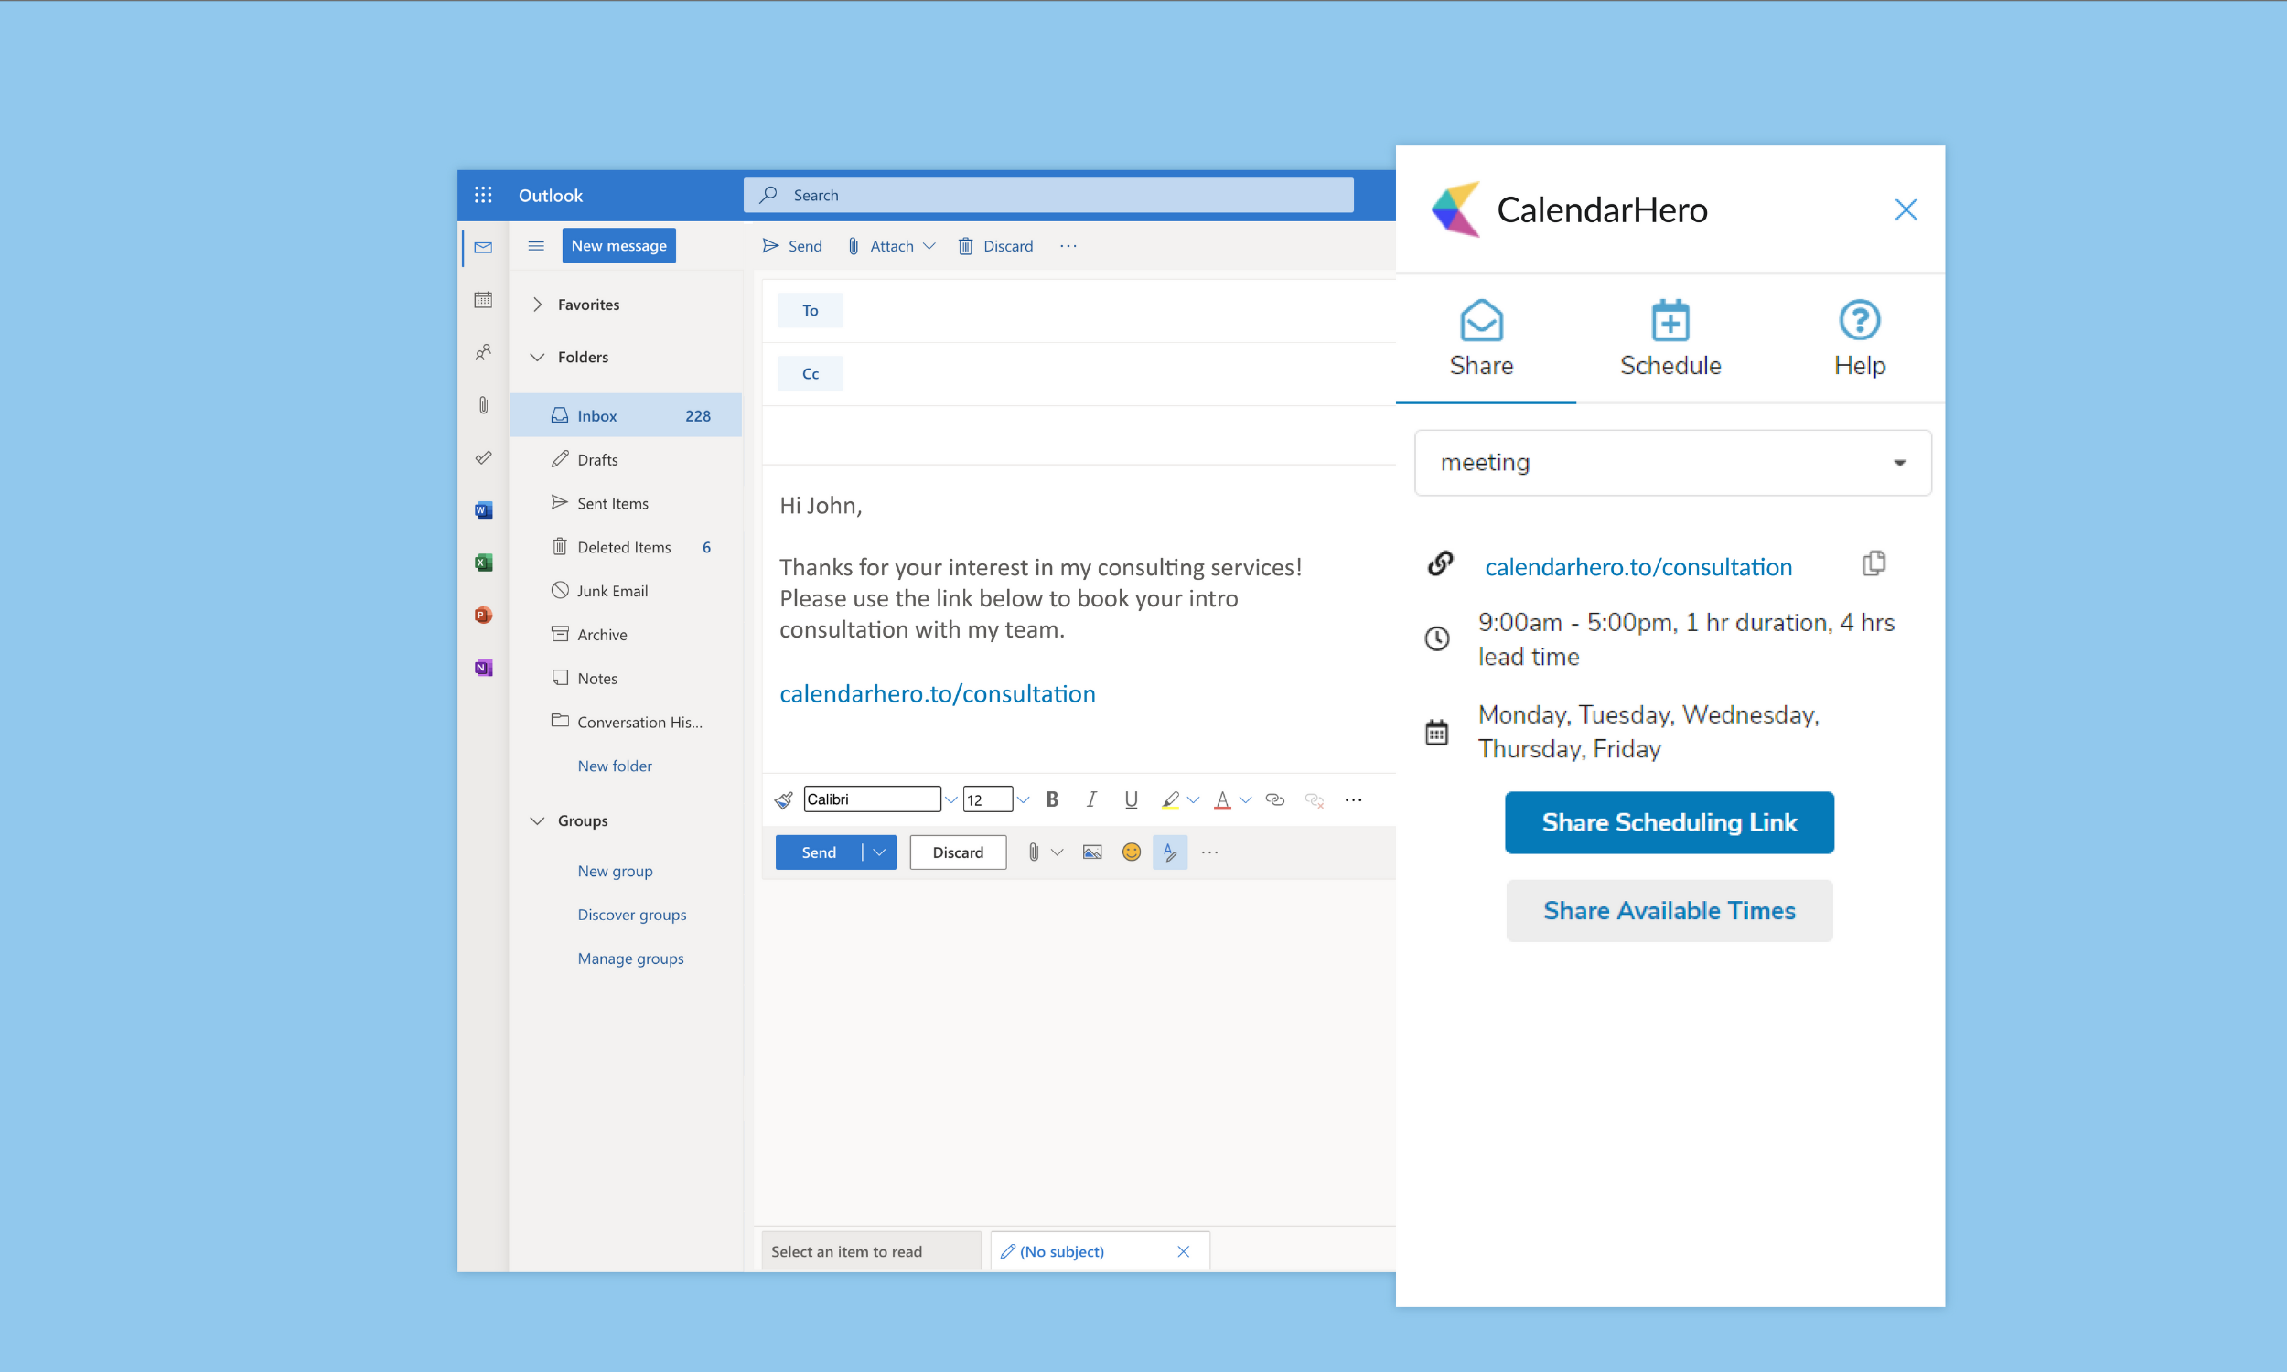Click the Share Scheduling Link button
2287x1372 pixels.
[x=1669, y=822]
